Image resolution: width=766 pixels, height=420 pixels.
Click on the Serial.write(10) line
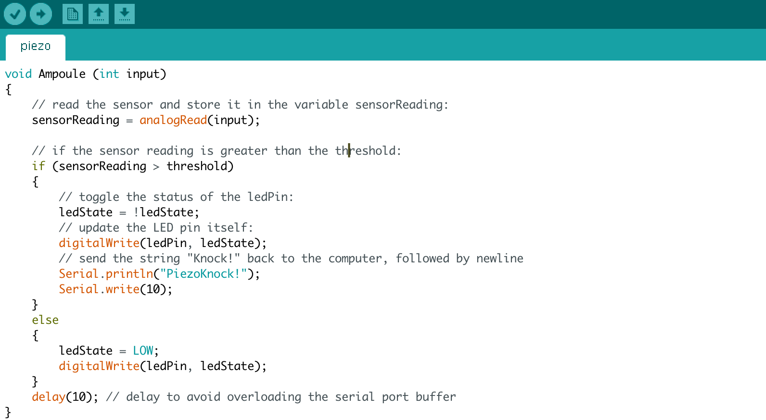coord(115,289)
